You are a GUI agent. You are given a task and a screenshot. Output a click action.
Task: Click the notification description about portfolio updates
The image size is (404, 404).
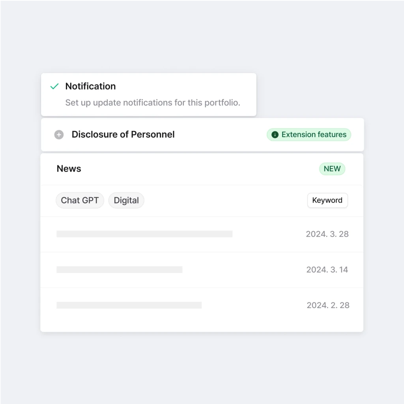153,103
